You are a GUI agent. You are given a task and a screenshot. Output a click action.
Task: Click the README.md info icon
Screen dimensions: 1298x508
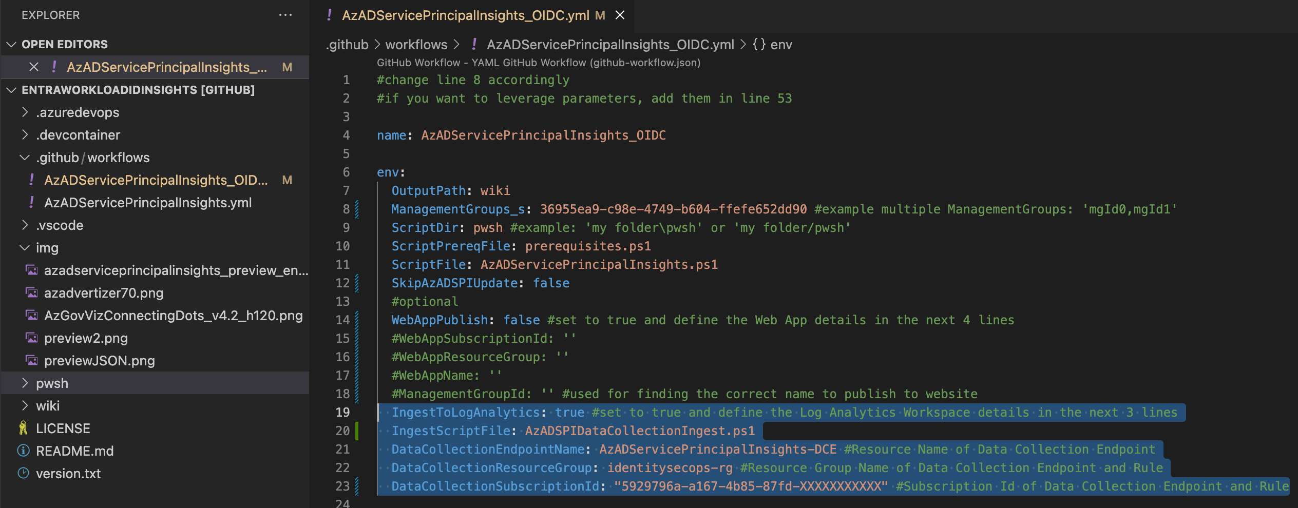click(23, 451)
